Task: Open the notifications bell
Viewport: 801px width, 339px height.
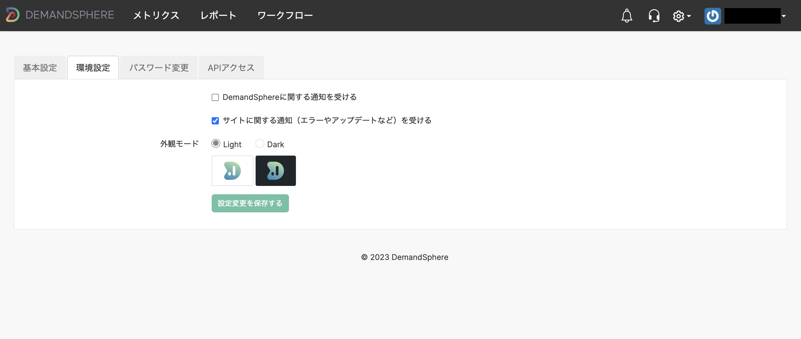Action: click(x=627, y=16)
